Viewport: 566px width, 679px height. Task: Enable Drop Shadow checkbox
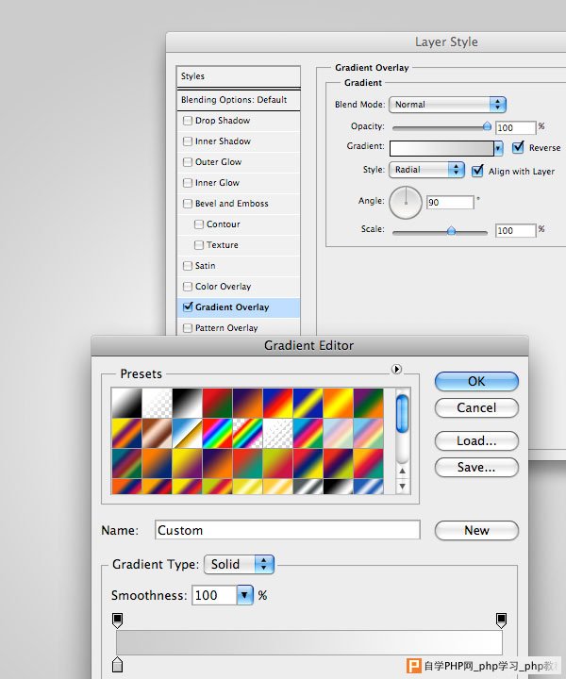188,121
